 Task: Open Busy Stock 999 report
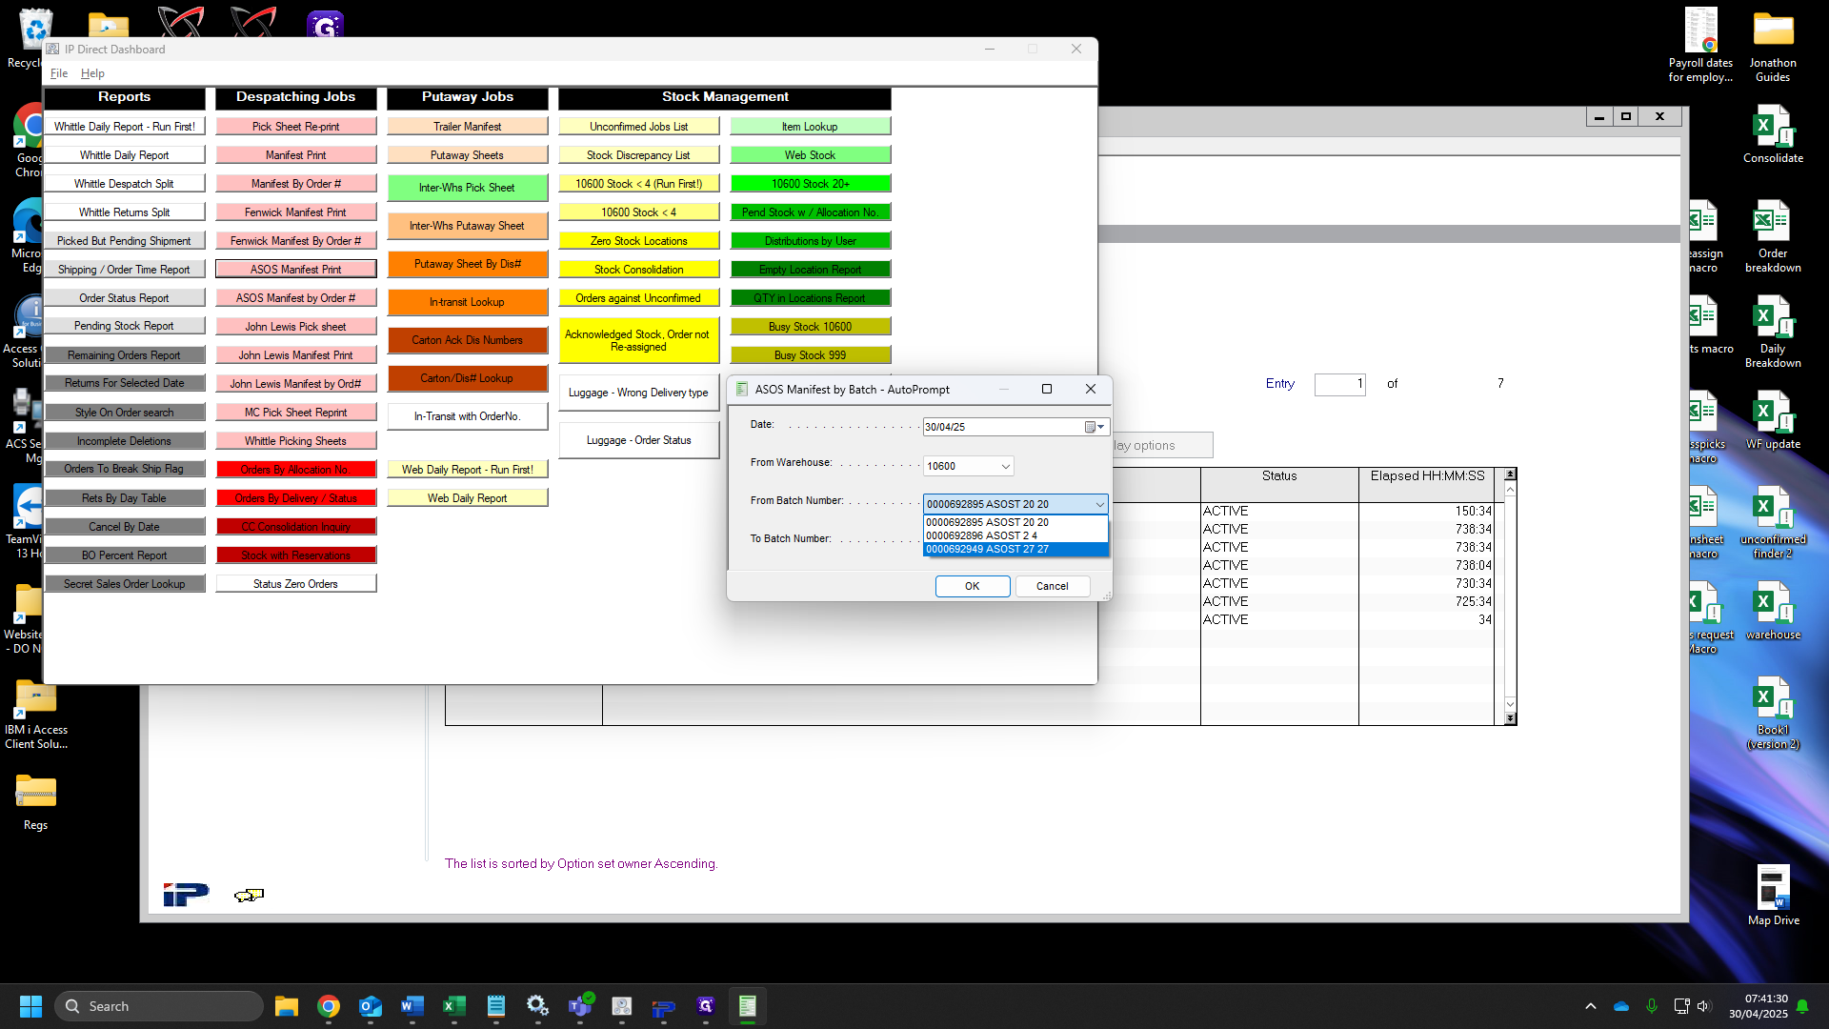coord(810,355)
